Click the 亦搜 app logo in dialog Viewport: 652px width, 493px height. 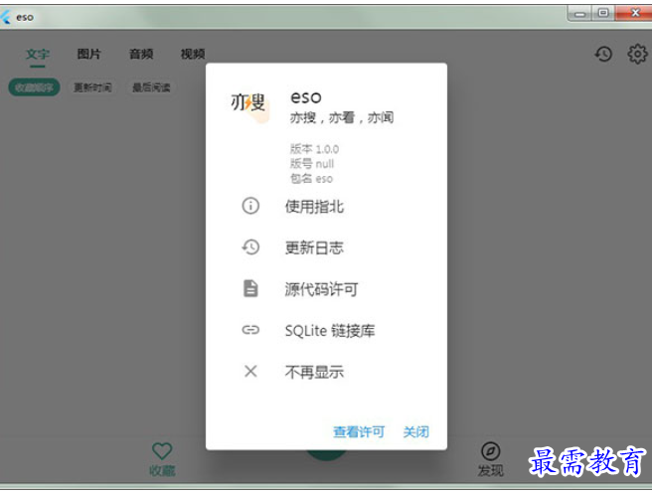coord(248,105)
